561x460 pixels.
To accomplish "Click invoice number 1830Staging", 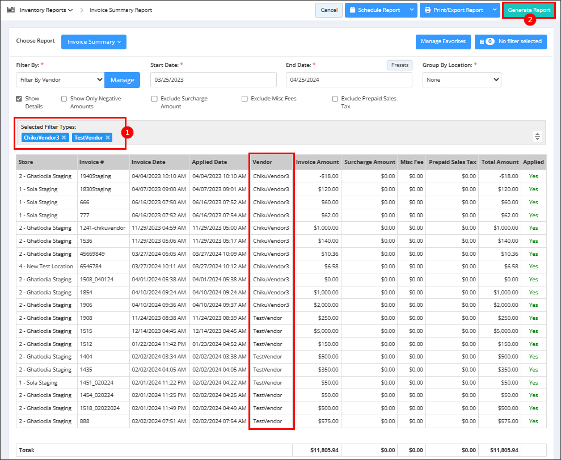I will coord(95,189).
